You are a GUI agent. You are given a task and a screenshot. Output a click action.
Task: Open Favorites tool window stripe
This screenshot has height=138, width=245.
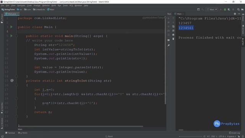click(2, 108)
